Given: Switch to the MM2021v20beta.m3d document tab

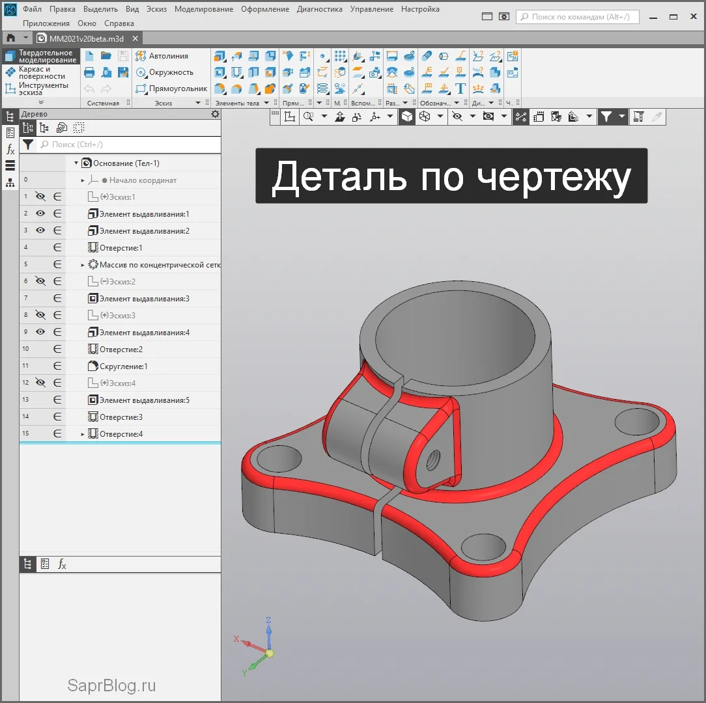Looking at the screenshot, I should click(86, 38).
